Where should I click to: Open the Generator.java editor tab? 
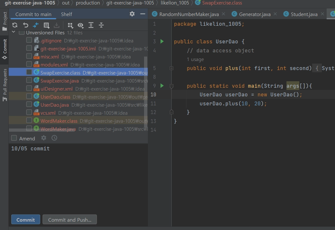(255, 14)
